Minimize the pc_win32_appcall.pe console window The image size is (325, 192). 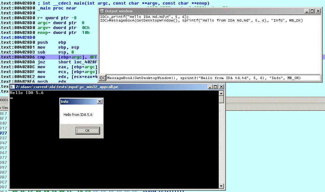point(211,87)
